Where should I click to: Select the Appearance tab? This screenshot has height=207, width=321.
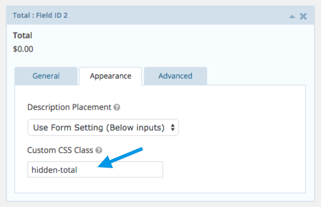pos(110,76)
